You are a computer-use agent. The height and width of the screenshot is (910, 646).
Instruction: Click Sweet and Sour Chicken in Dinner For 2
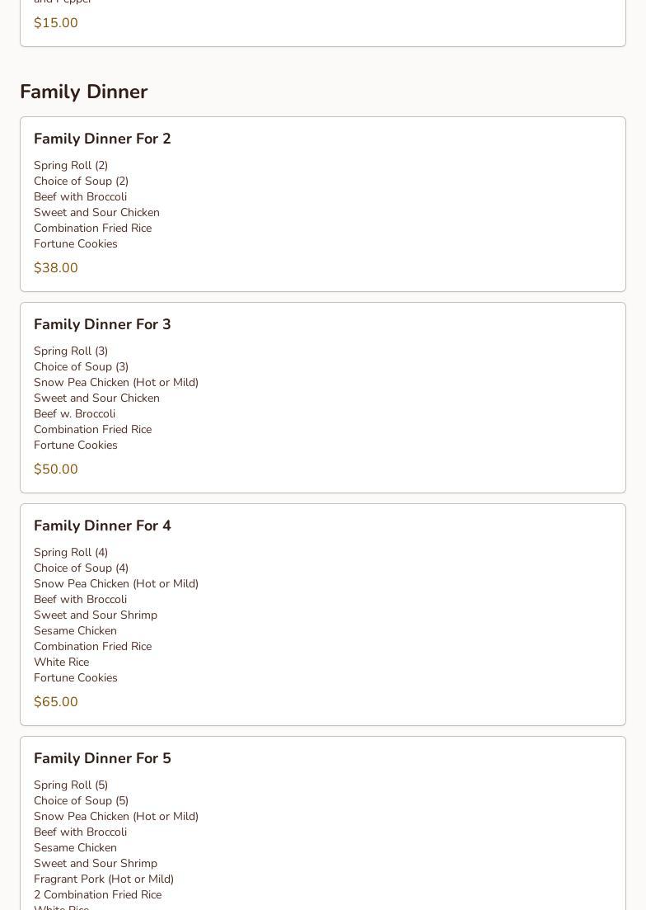(96, 212)
